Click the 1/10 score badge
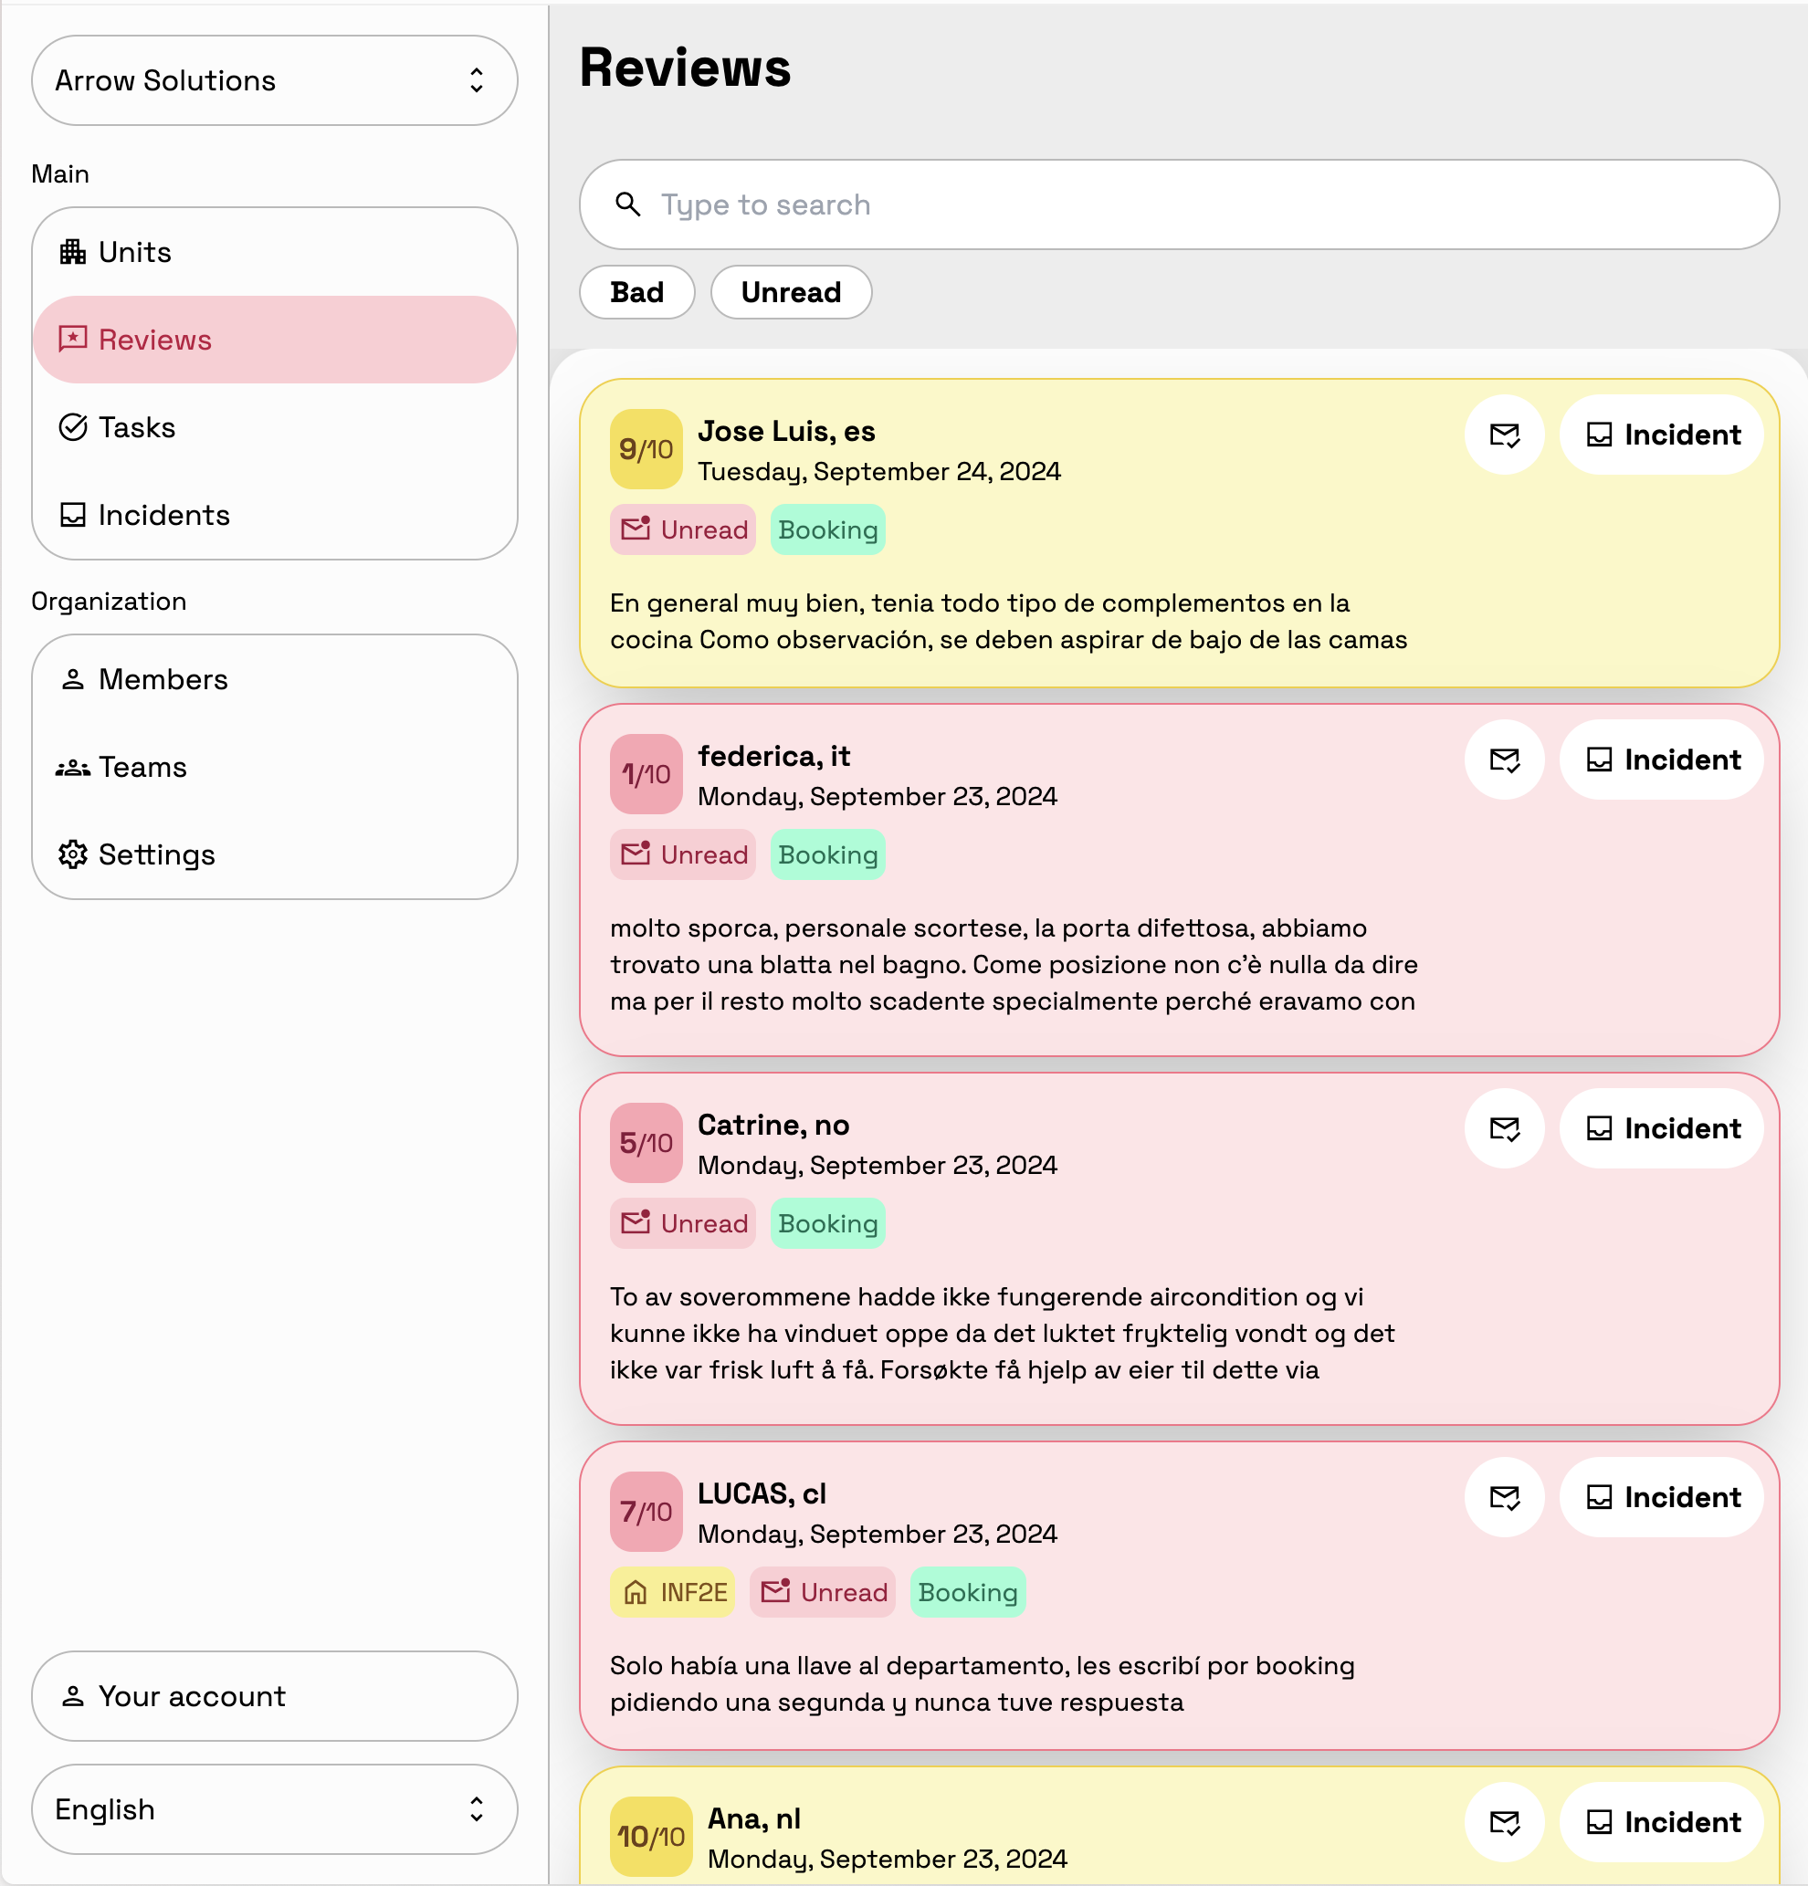The width and height of the screenshot is (1808, 1886). click(x=646, y=775)
